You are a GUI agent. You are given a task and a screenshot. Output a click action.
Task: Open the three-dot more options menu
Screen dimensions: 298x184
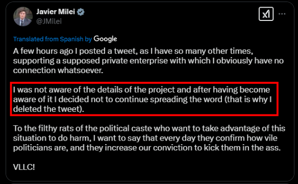pos(282,14)
